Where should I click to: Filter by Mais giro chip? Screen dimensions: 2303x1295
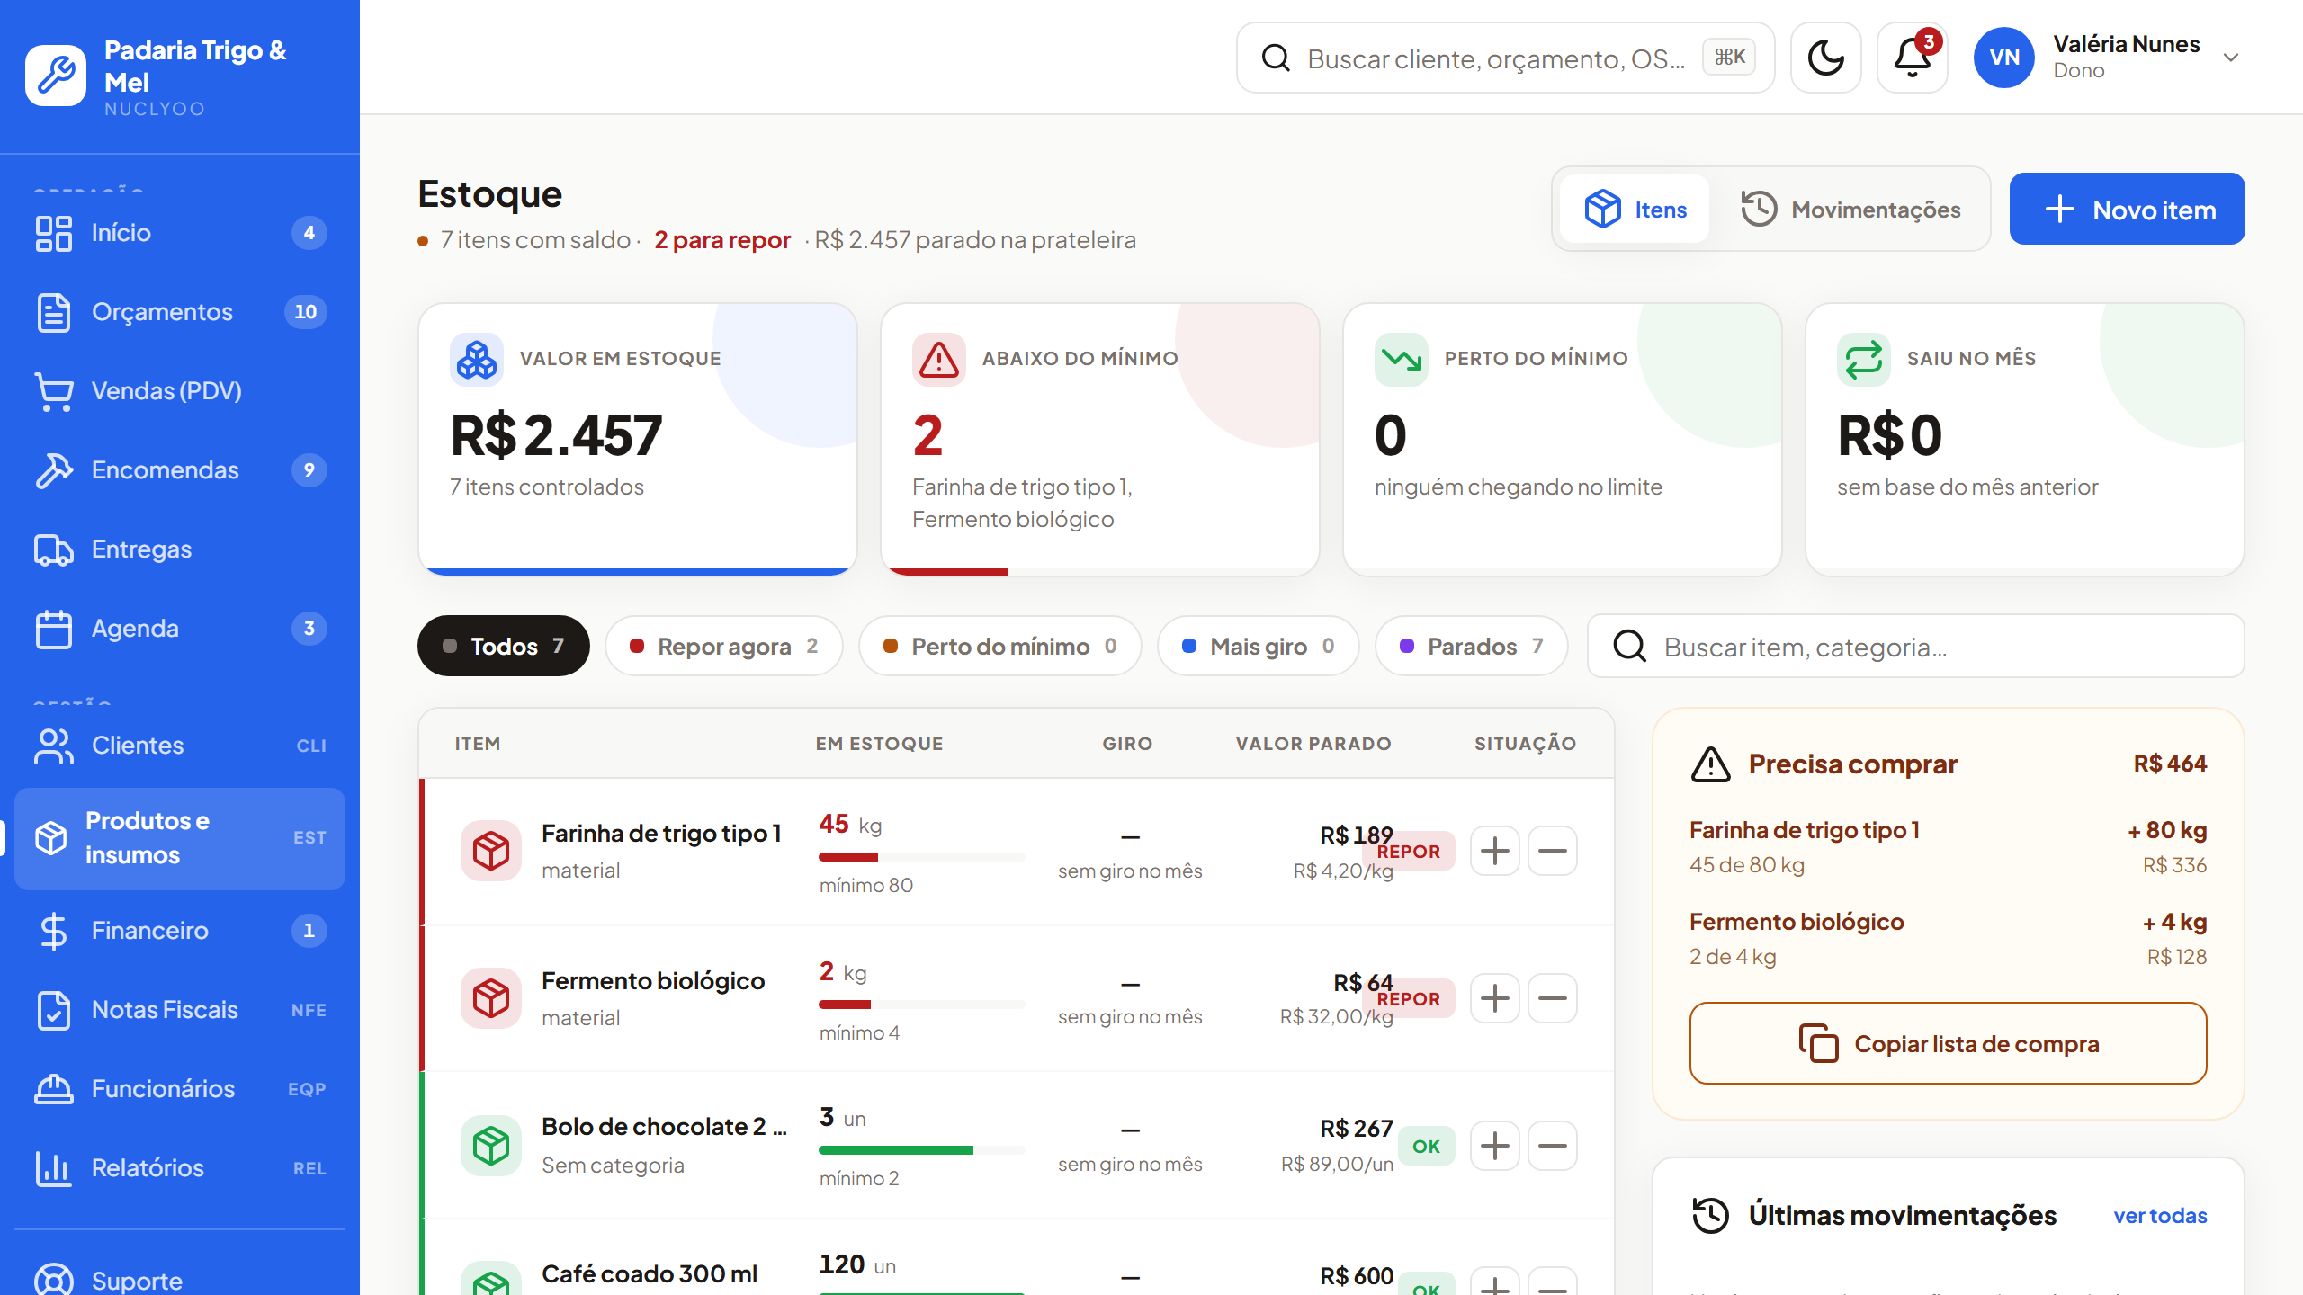(x=1259, y=646)
